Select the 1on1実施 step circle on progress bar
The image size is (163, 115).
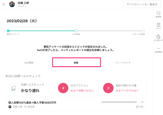pos(76,31)
